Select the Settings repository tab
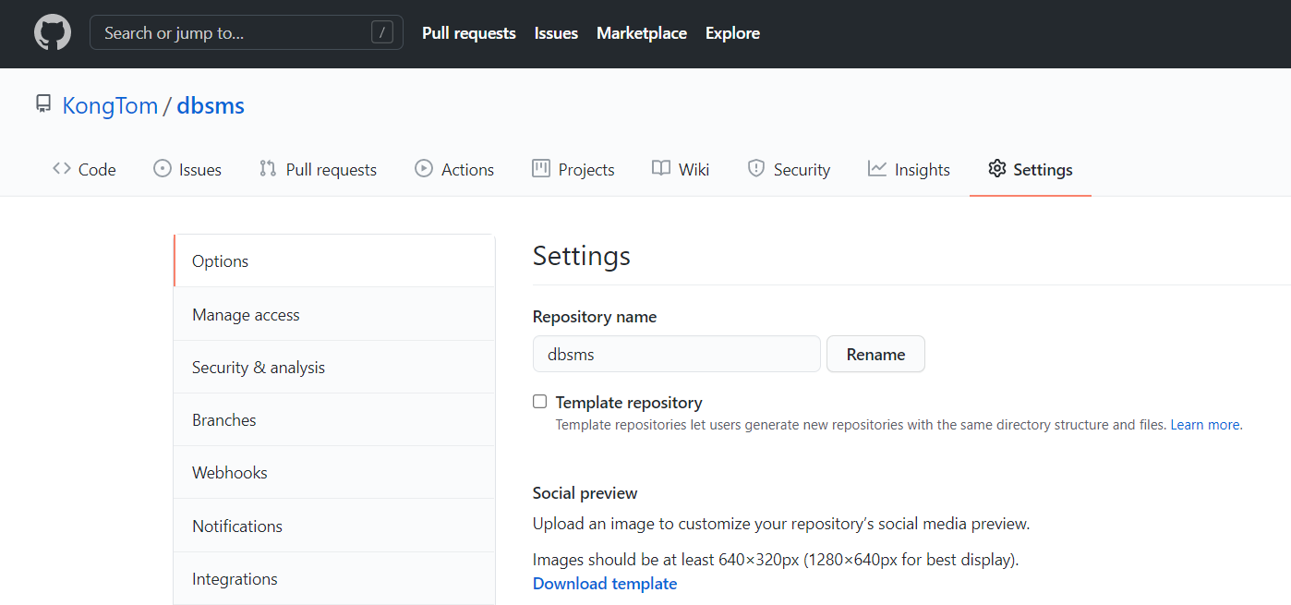Viewport: 1291px width, 605px height. [1031, 169]
